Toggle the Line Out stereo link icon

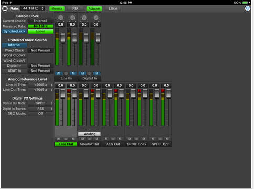click(66, 139)
